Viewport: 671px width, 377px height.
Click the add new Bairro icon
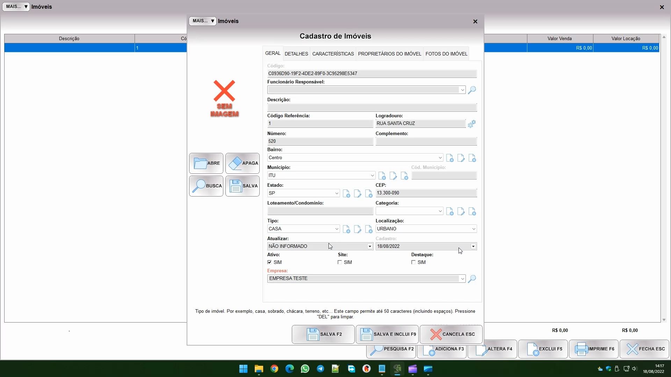(x=450, y=158)
